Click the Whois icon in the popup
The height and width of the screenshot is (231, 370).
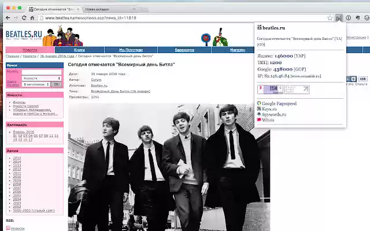259,120
